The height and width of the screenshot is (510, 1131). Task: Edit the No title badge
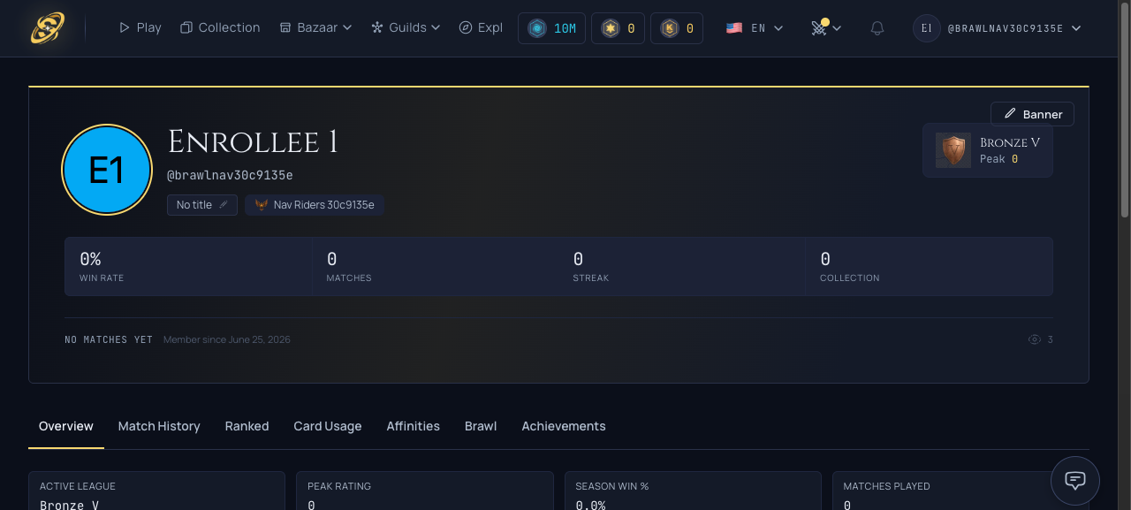click(202, 205)
